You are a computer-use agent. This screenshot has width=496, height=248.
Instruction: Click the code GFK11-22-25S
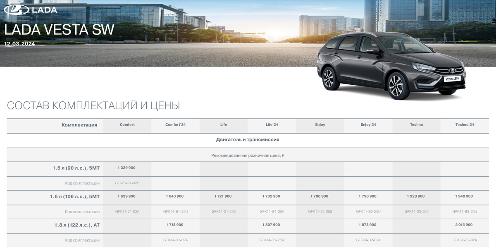click(320, 211)
